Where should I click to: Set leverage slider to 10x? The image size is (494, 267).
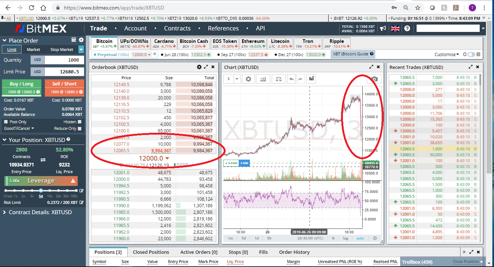click(x=50, y=191)
